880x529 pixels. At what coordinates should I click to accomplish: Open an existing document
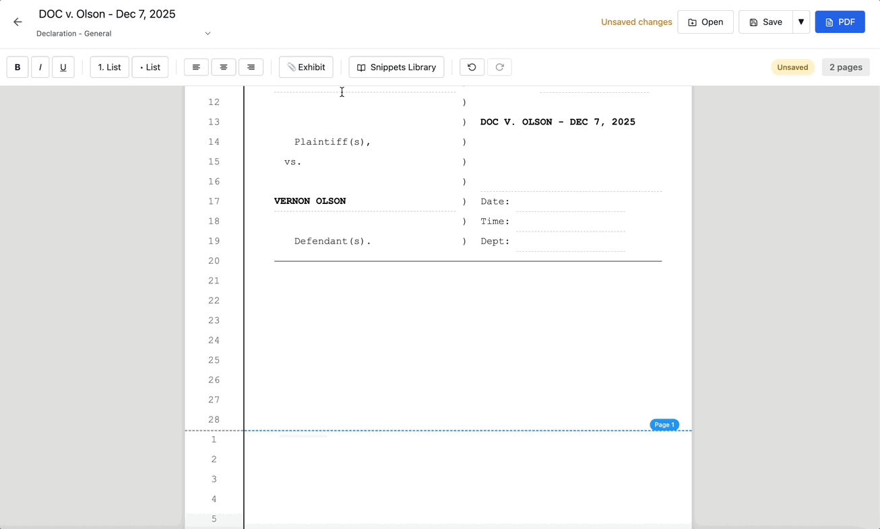705,22
